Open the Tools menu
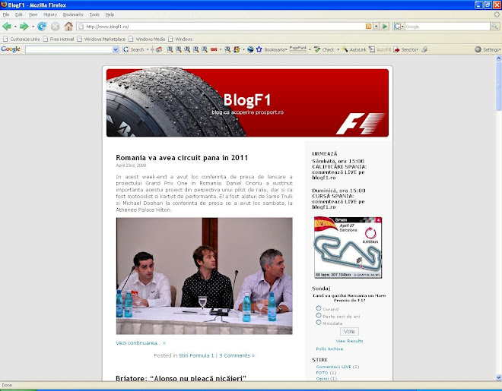Image resolution: width=502 pixels, height=391 pixels. tap(94, 14)
